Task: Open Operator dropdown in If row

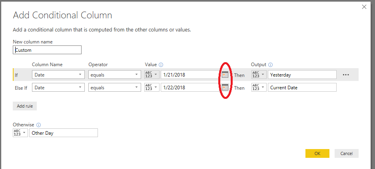Action: [x=115, y=75]
